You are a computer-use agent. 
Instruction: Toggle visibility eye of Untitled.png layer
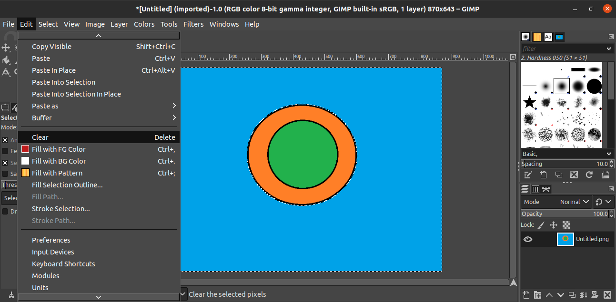(x=528, y=239)
